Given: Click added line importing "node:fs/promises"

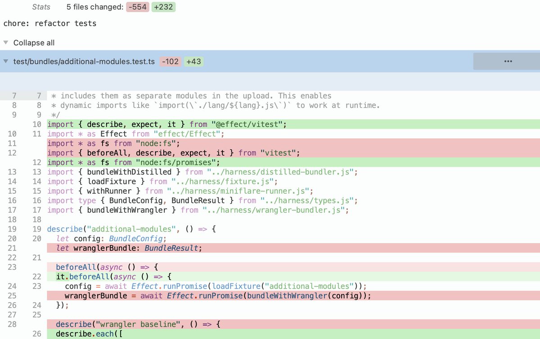Looking at the screenshot, I should click(293, 162).
